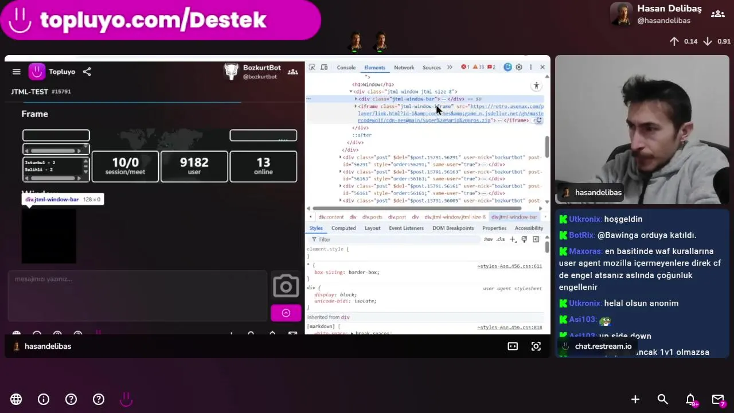Screen dimensions: 734x413
Task: Toggle picture-in-picture icon in stream bar
Action: click(x=513, y=346)
